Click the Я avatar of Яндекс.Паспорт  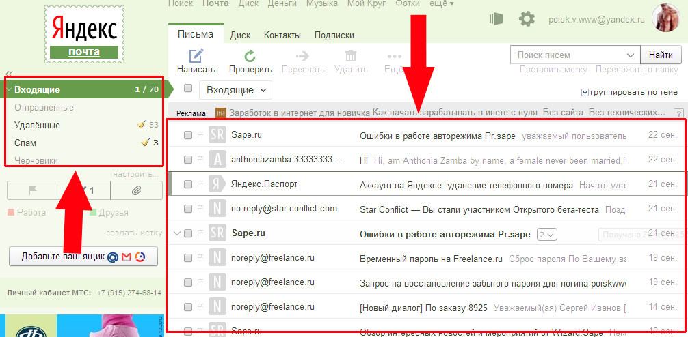[217, 184]
